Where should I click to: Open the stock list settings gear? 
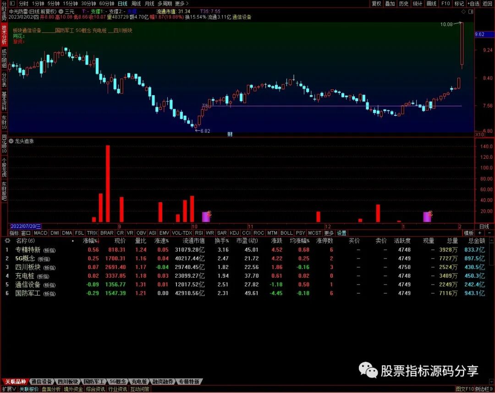[x=7, y=241]
